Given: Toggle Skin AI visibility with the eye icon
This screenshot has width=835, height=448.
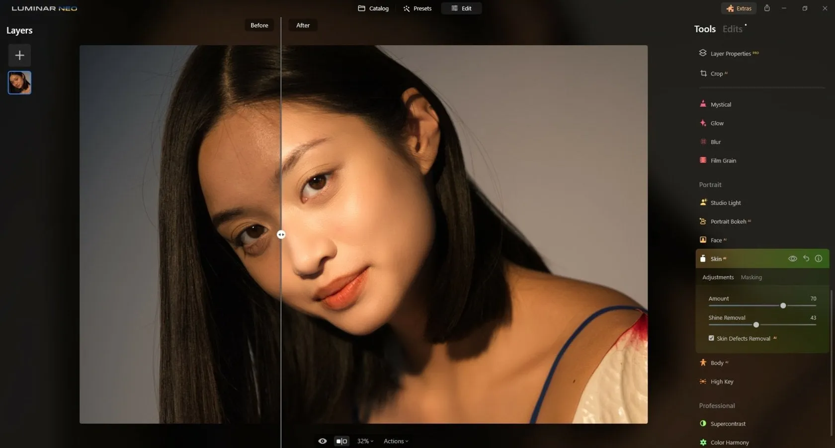Looking at the screenshot, I should [x=792, y=258].
